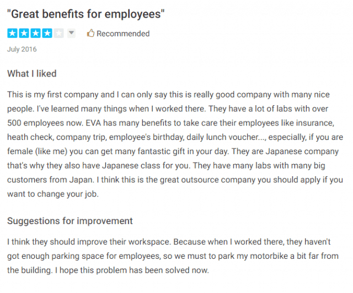Click the first blue rating star
The height and width of the screenshot is (293, 353).
[12, 33]
